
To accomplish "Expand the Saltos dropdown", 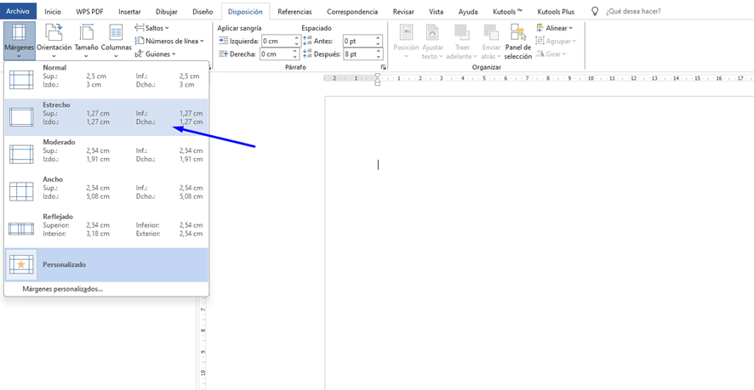I will pyautogui.click(x=155, y=28).
